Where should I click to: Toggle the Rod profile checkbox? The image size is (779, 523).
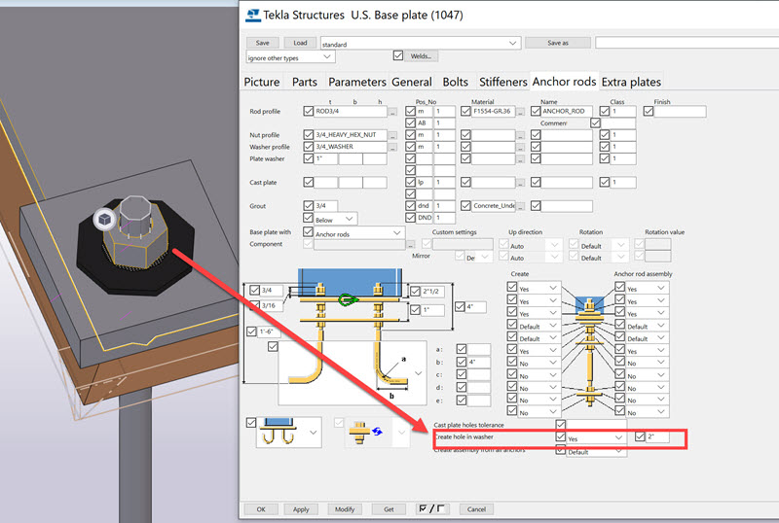click(x=309, y=111)
